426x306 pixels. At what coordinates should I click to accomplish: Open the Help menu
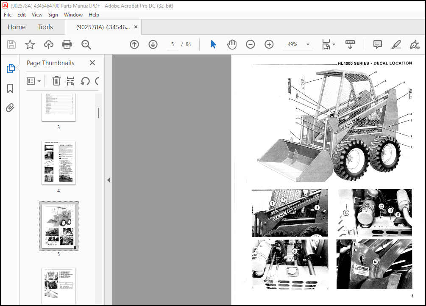[x=94, y=15]
